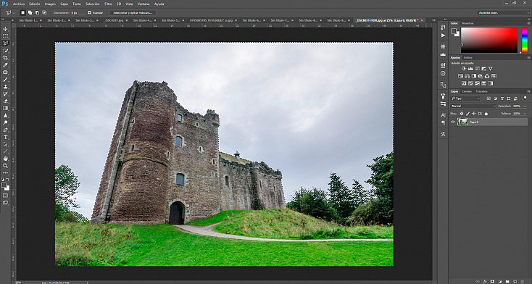Select the Eyedropper tool
This screenshot has height=284, width=532.
[5, 64]
